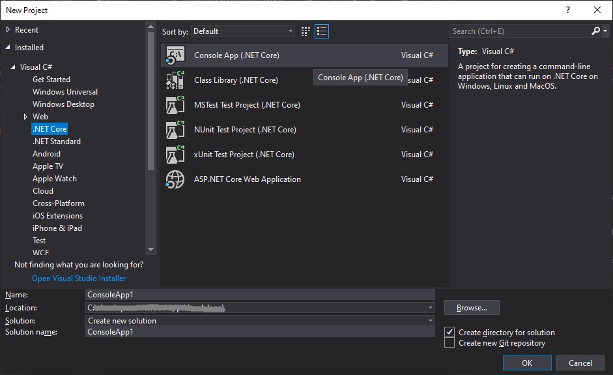Image resolution: width=613 pixels, height=375 pixels.
Task: Click the xUnit Test Project flask icon
Action: click(x=175, y=155)
